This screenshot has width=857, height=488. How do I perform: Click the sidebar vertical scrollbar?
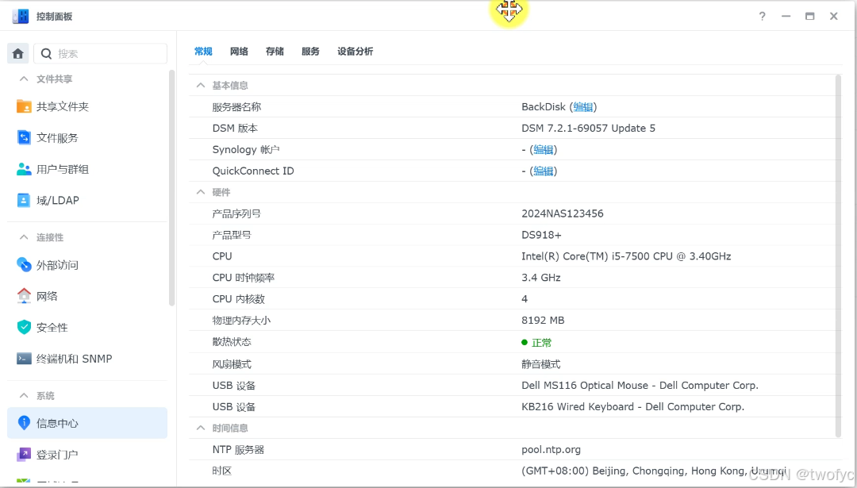coord(171,187)
